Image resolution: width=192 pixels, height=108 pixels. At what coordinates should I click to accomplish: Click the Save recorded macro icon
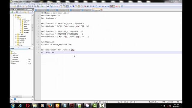(x=96, y=6)
